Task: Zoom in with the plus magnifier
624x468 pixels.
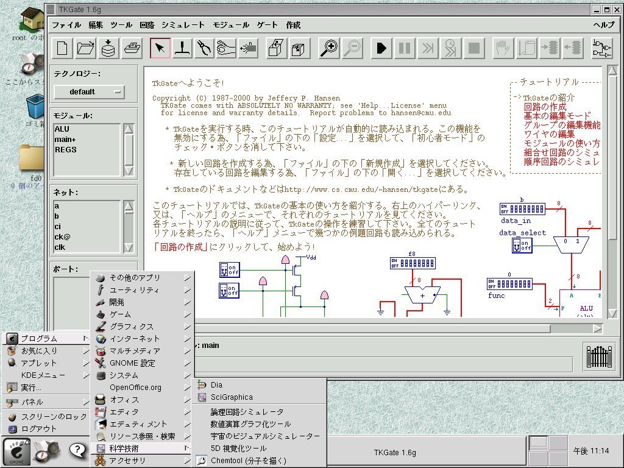Action: click(x=330, y=49)
